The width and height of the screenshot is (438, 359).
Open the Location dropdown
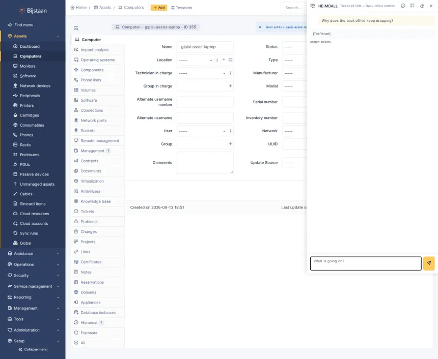click(195, 60)
